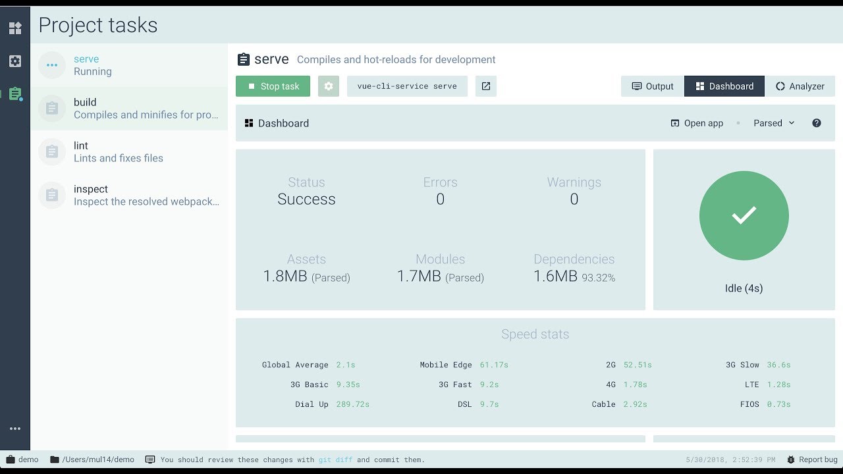Select the Project tasks clipboard sidebar icon

click(x=15, y=94)
